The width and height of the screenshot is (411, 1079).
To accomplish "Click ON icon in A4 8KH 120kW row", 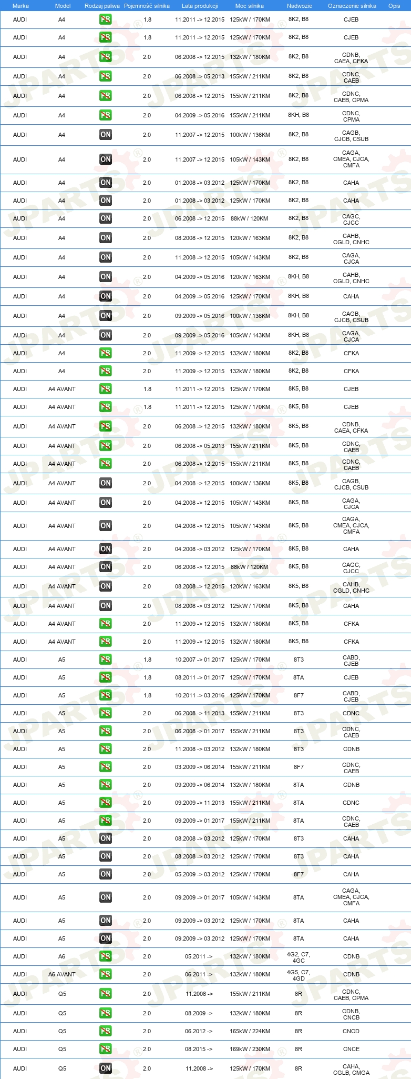I will (106, 277).
